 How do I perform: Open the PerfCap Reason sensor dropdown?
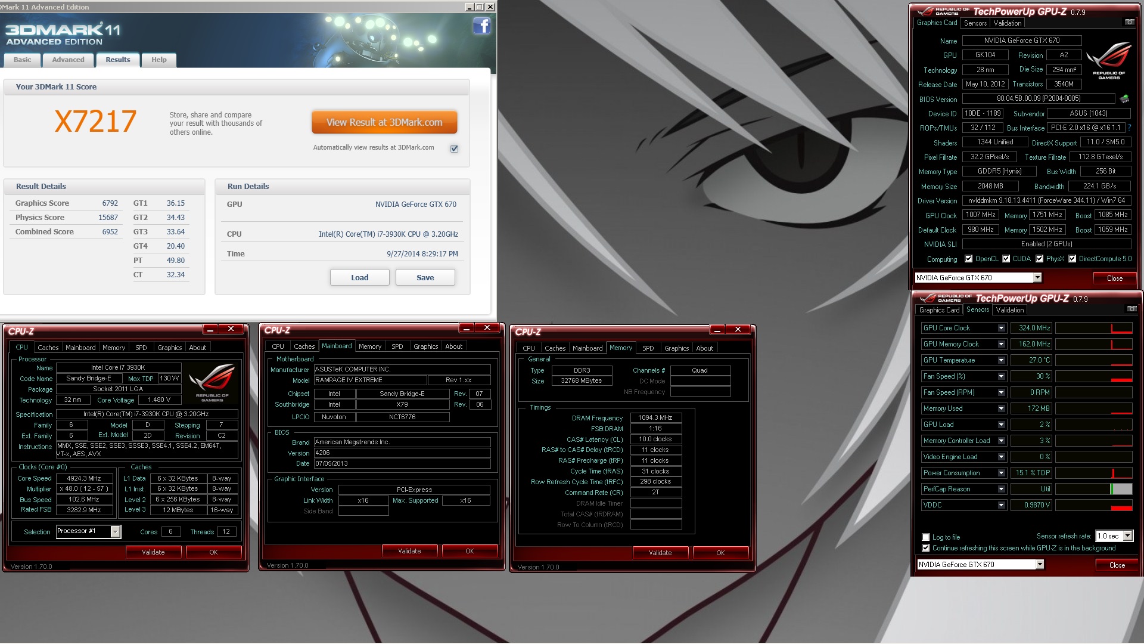pos(1001,489)
